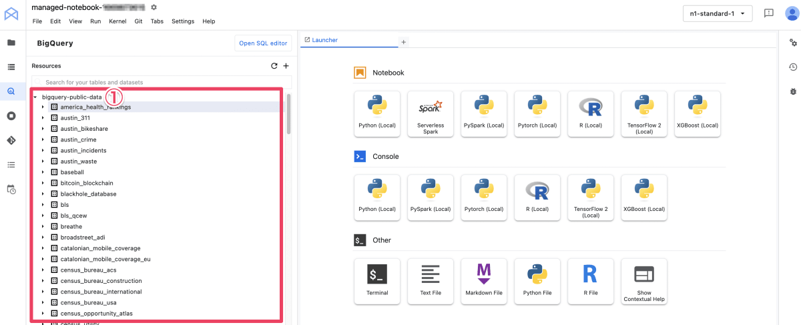801x325 pixels.
Task: Create a new Markdown File
Action: point(484,282)
